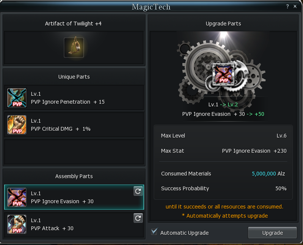Click the Success Probability 50% value
Screen dimensions: 303x245
point(281,188)
